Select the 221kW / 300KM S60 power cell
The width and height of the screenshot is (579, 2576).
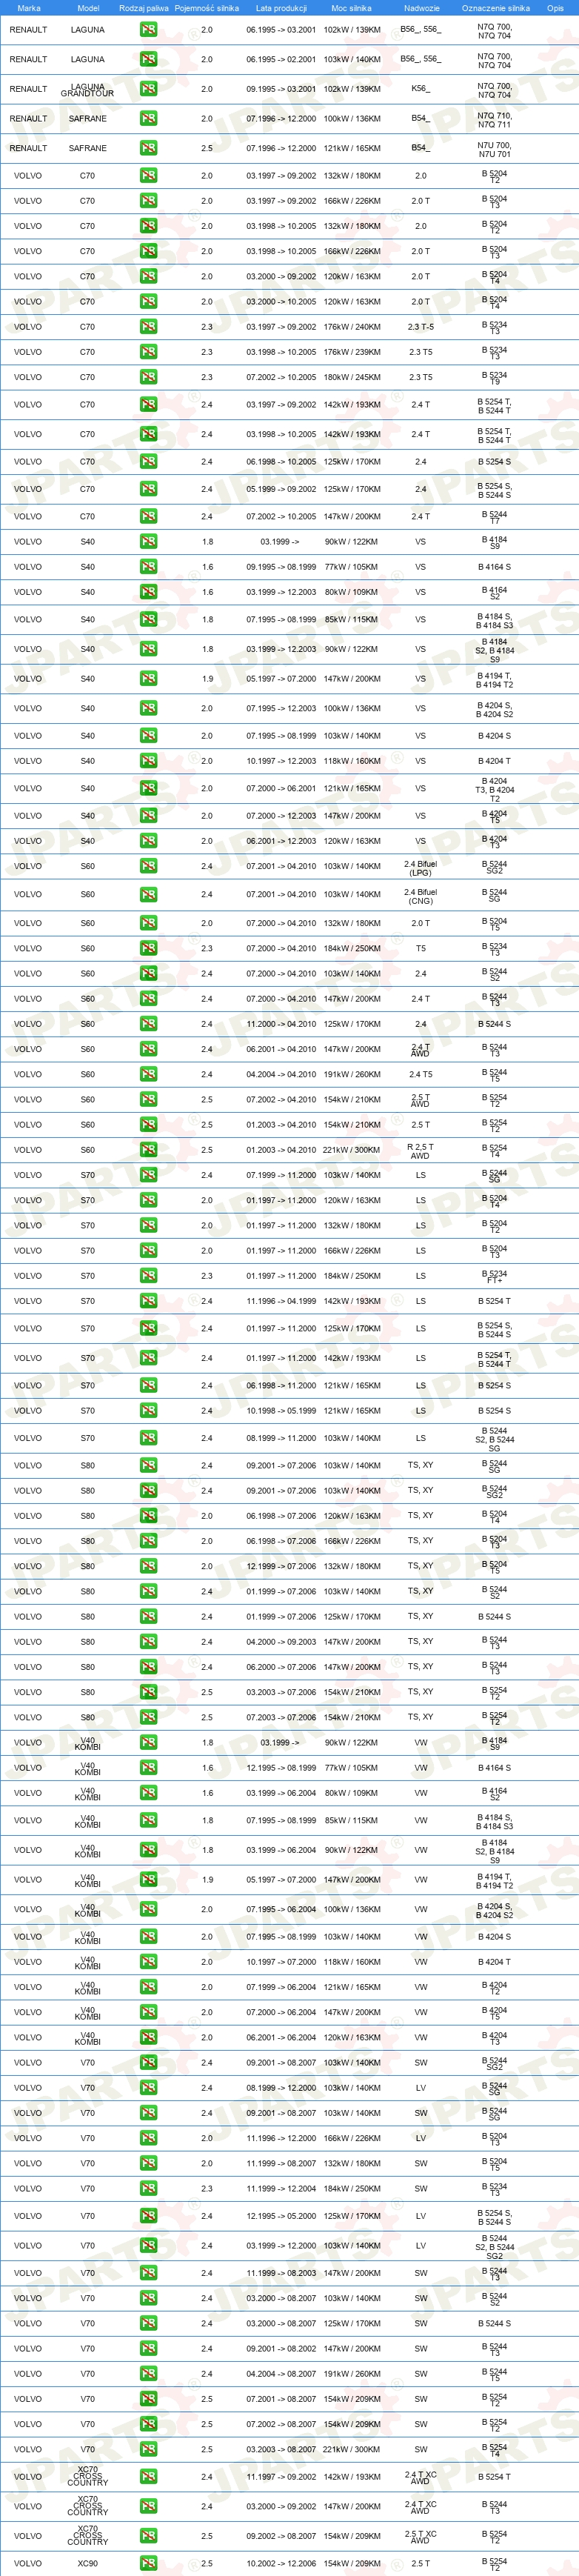[x=352, y=1150]
